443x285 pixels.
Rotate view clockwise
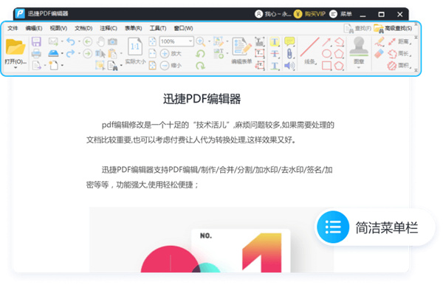(200, 66)
